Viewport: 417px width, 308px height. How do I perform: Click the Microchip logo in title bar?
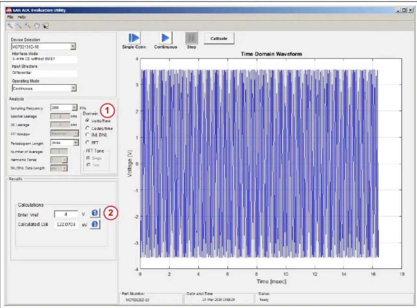9,10
